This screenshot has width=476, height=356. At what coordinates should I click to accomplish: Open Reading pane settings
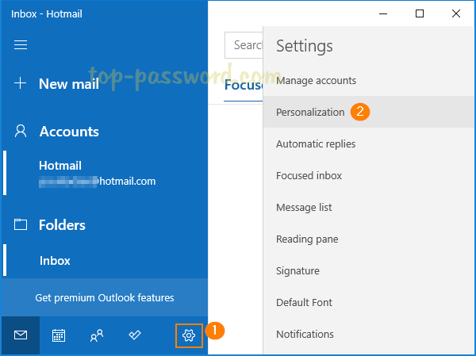pos(307,239)
